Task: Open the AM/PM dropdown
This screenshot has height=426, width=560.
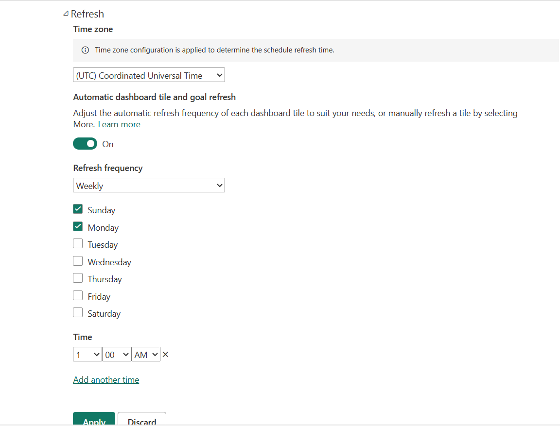Action: 145,355
